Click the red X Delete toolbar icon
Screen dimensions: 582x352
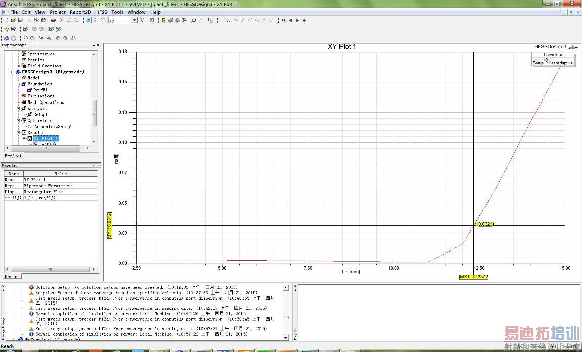(62, 20)
